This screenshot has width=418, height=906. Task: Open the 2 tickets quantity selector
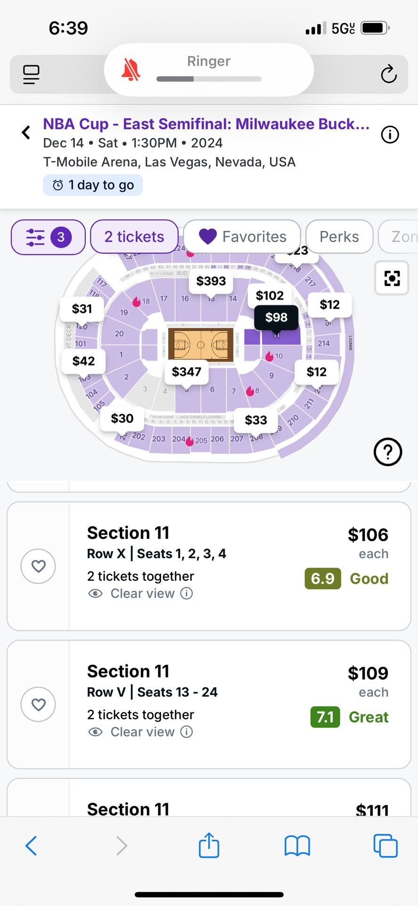pyautogui.click(x=134, y=237)
